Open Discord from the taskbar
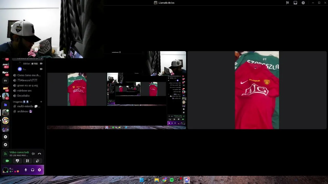The height and width of the screenshot is (184, 328). (187, 180)
